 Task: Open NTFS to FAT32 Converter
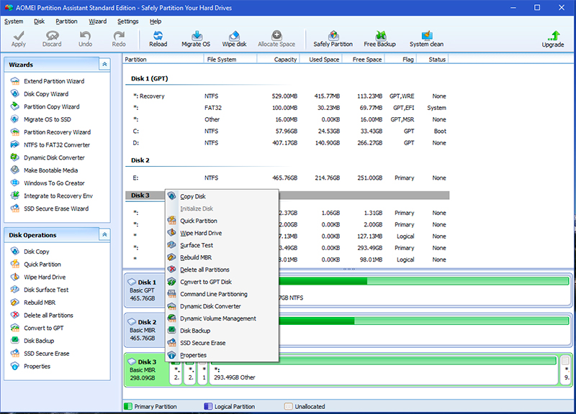coord(57,145)
